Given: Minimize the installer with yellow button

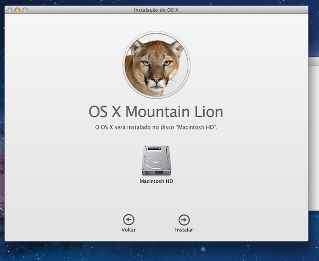Looking at the screenshot, I should point(18,10).
